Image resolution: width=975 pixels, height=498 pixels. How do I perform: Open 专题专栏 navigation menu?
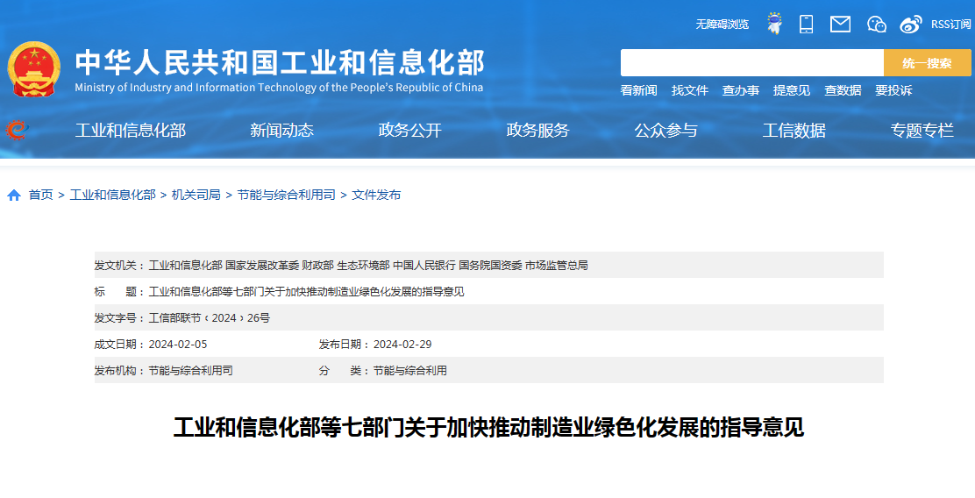tap(922, 131)
